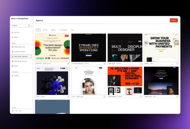Select the All filter tab
Screen dimensions: 190x129
pos(38,30)
